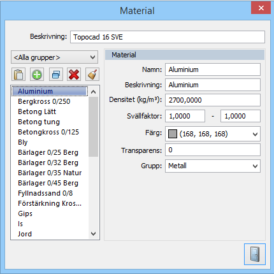Open the Alla grupper group filter dropdown
Screen dimensions: 274x274
click(x=54, y=57)
